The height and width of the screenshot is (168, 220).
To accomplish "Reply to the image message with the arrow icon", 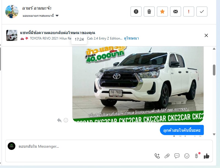I will pyautogui.click(x=59, y=120).
